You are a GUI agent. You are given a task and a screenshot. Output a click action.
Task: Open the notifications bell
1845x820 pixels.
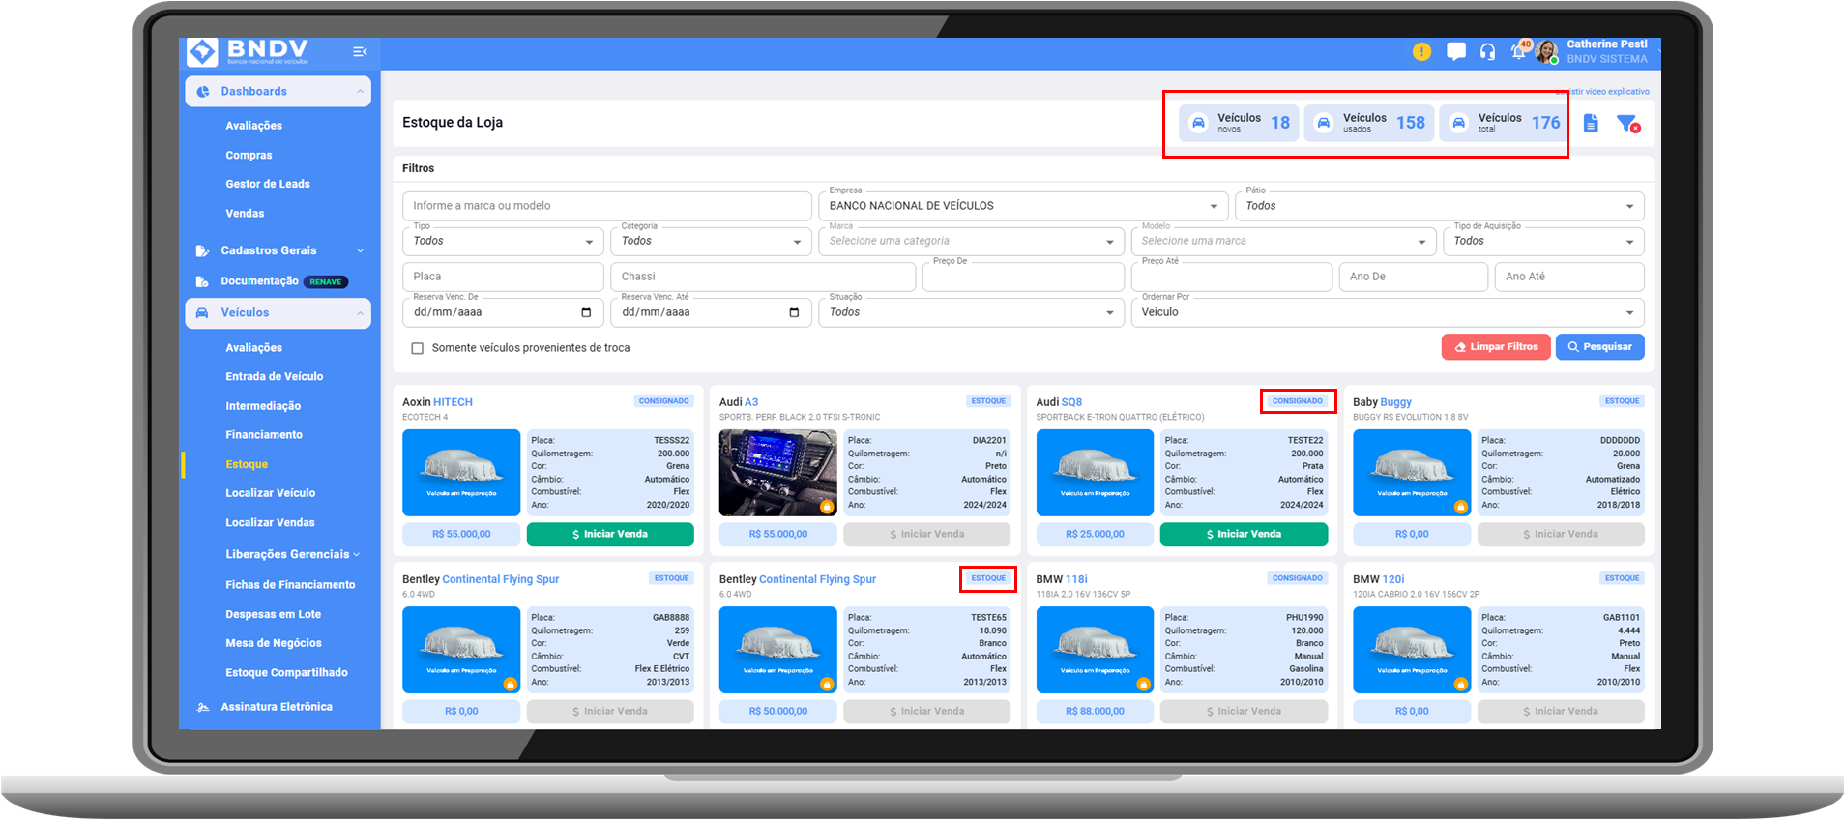point(1519,52)
